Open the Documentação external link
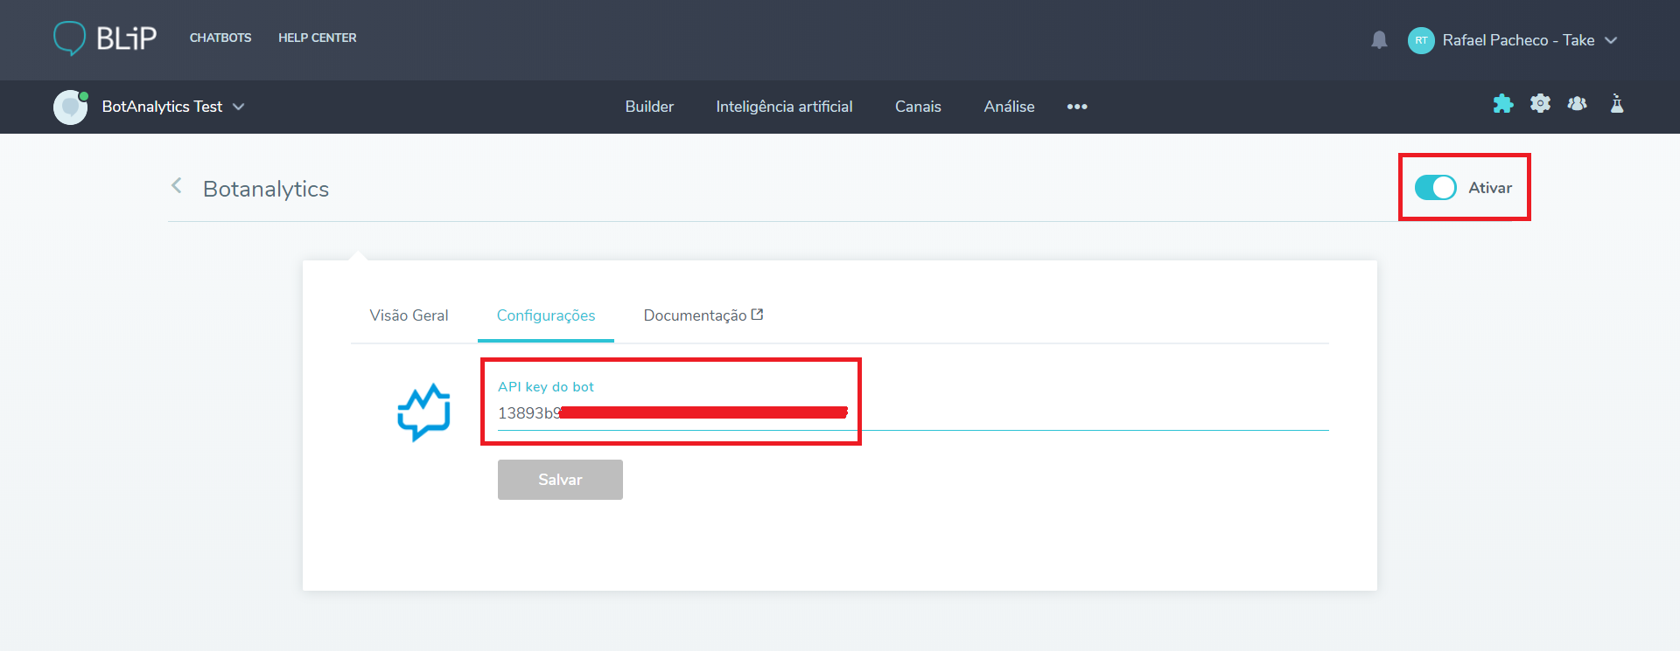1680x651 pixels. (x=703, y=315)
